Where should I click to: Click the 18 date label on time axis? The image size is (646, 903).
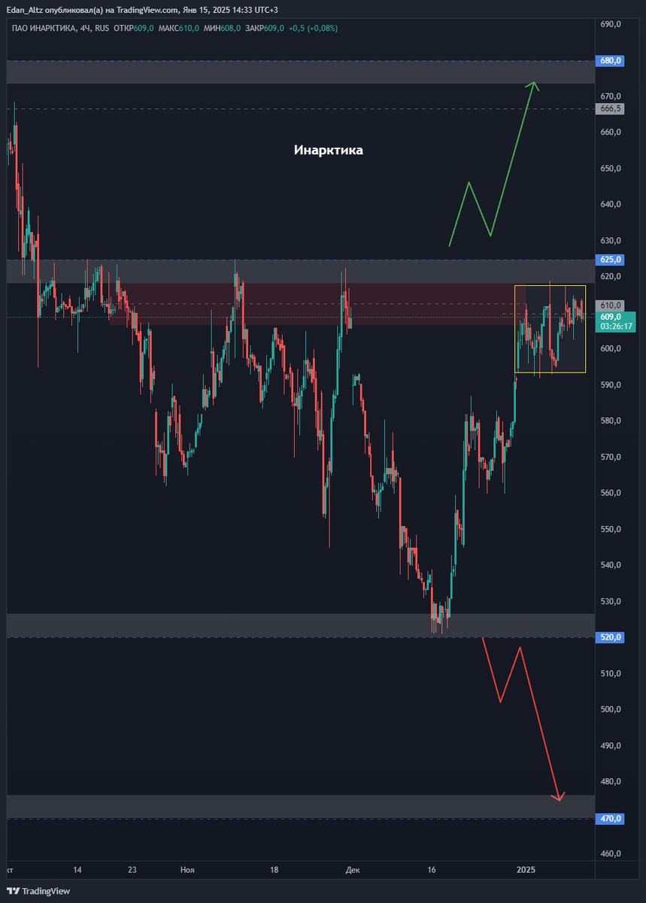274,870
